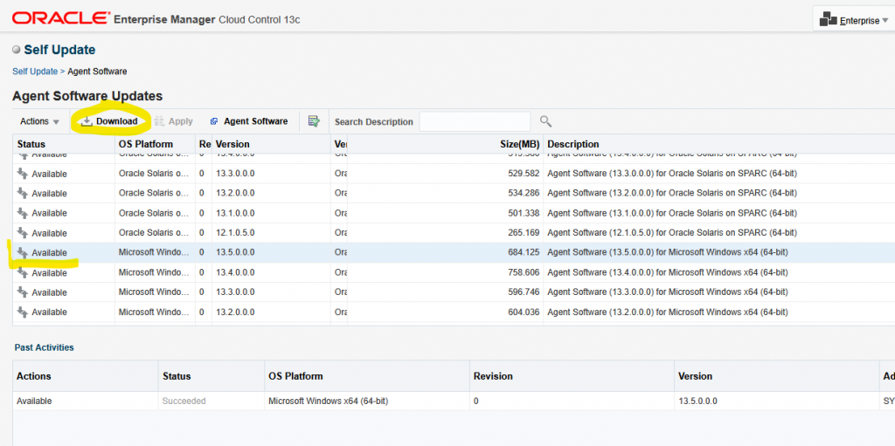
Task: Follow the Self Update breadcrumb link
Action: 35,71
